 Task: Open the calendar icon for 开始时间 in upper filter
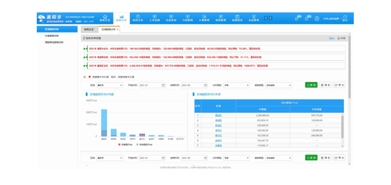pyautogui.click(x=161, y=84)
